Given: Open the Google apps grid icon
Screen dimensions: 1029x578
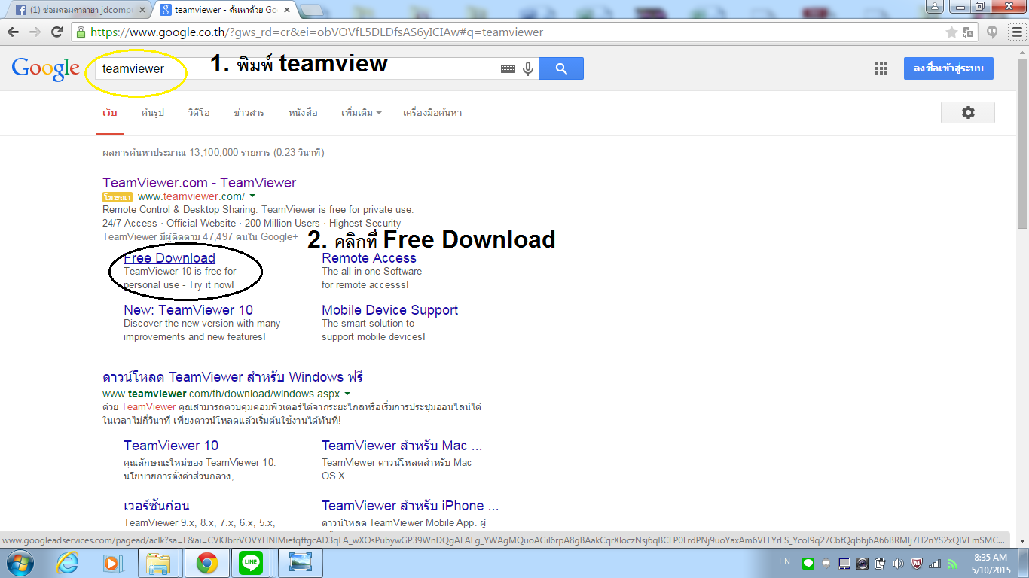Looking at the screenshot, I should tap(881, 68).
